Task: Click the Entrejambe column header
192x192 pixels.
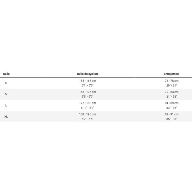Action: [x=171, y=74]
